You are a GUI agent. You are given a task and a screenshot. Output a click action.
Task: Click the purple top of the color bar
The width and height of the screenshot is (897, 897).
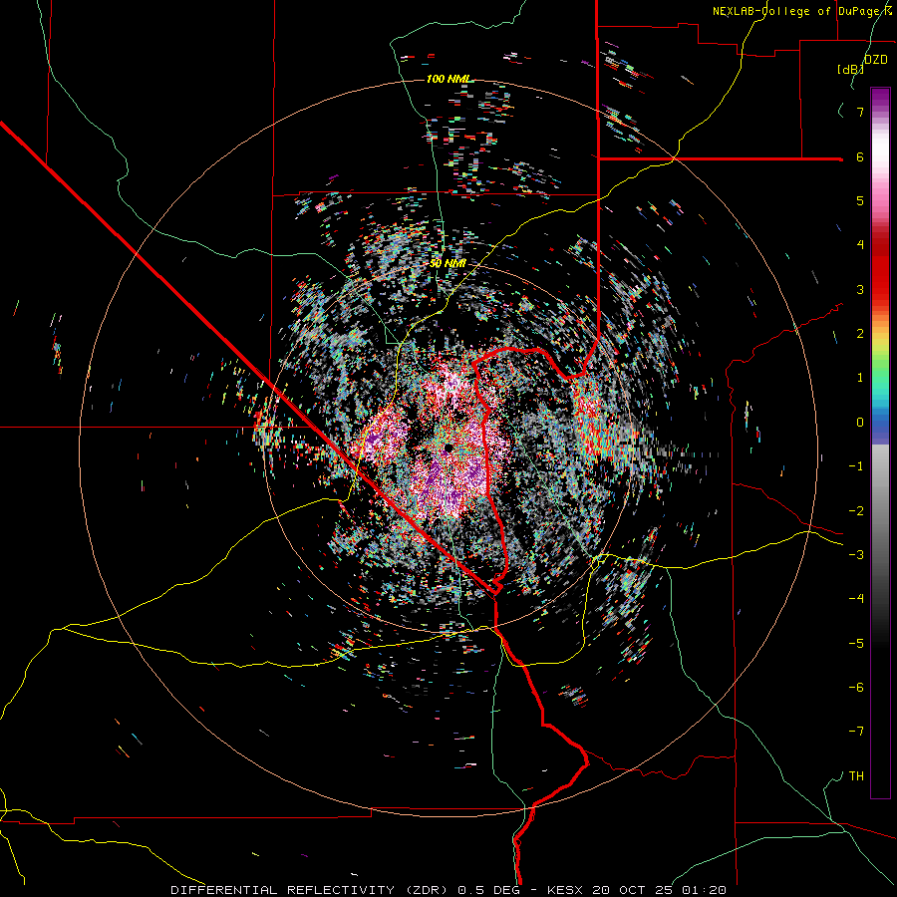880,98
